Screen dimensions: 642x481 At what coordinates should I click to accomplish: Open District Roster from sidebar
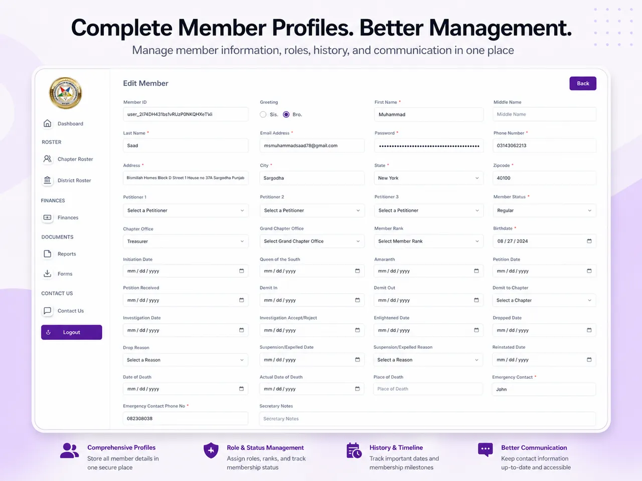point(74,180)
